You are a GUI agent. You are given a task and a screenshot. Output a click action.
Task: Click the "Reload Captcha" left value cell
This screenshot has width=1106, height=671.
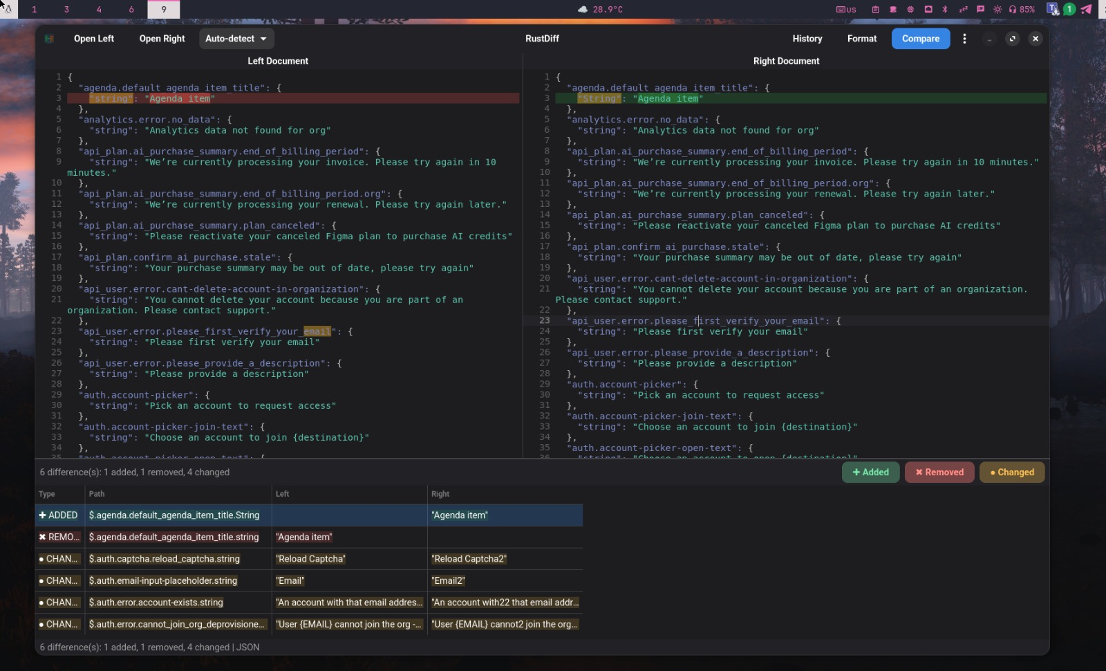coord(349,559)
